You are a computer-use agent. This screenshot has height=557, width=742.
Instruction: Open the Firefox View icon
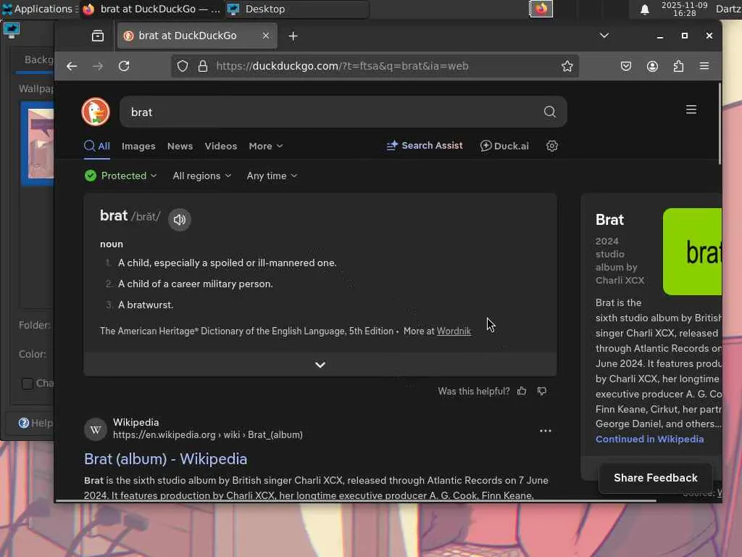tap(98, 36)
